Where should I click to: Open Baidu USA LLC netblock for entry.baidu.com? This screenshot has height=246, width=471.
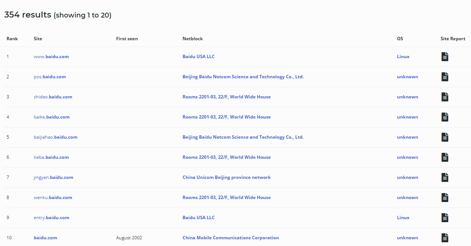click(198, 218)
